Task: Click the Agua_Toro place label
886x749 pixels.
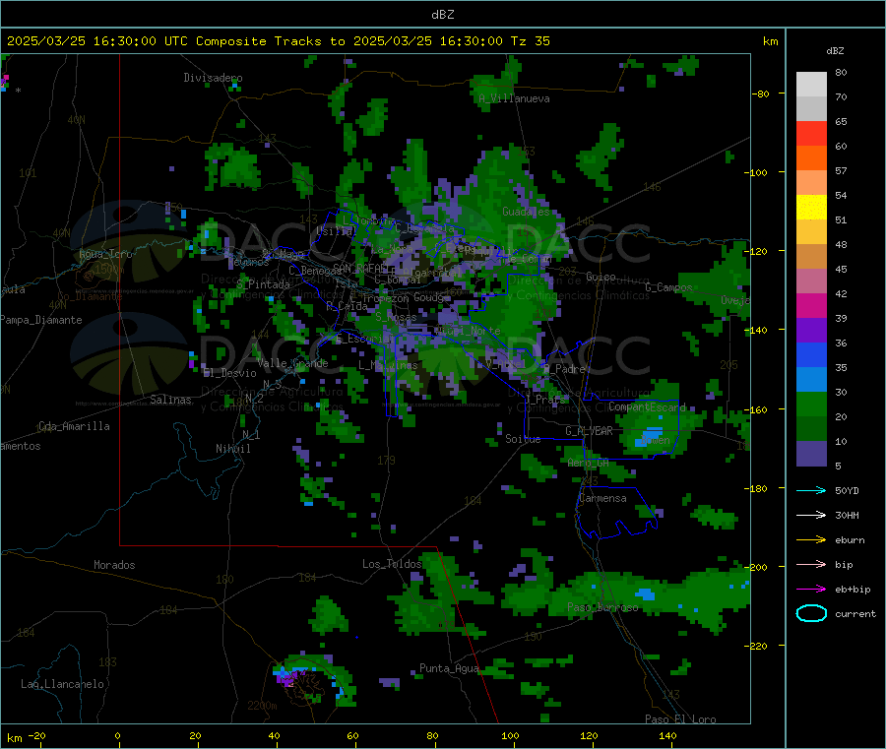Action: point(105,254)
